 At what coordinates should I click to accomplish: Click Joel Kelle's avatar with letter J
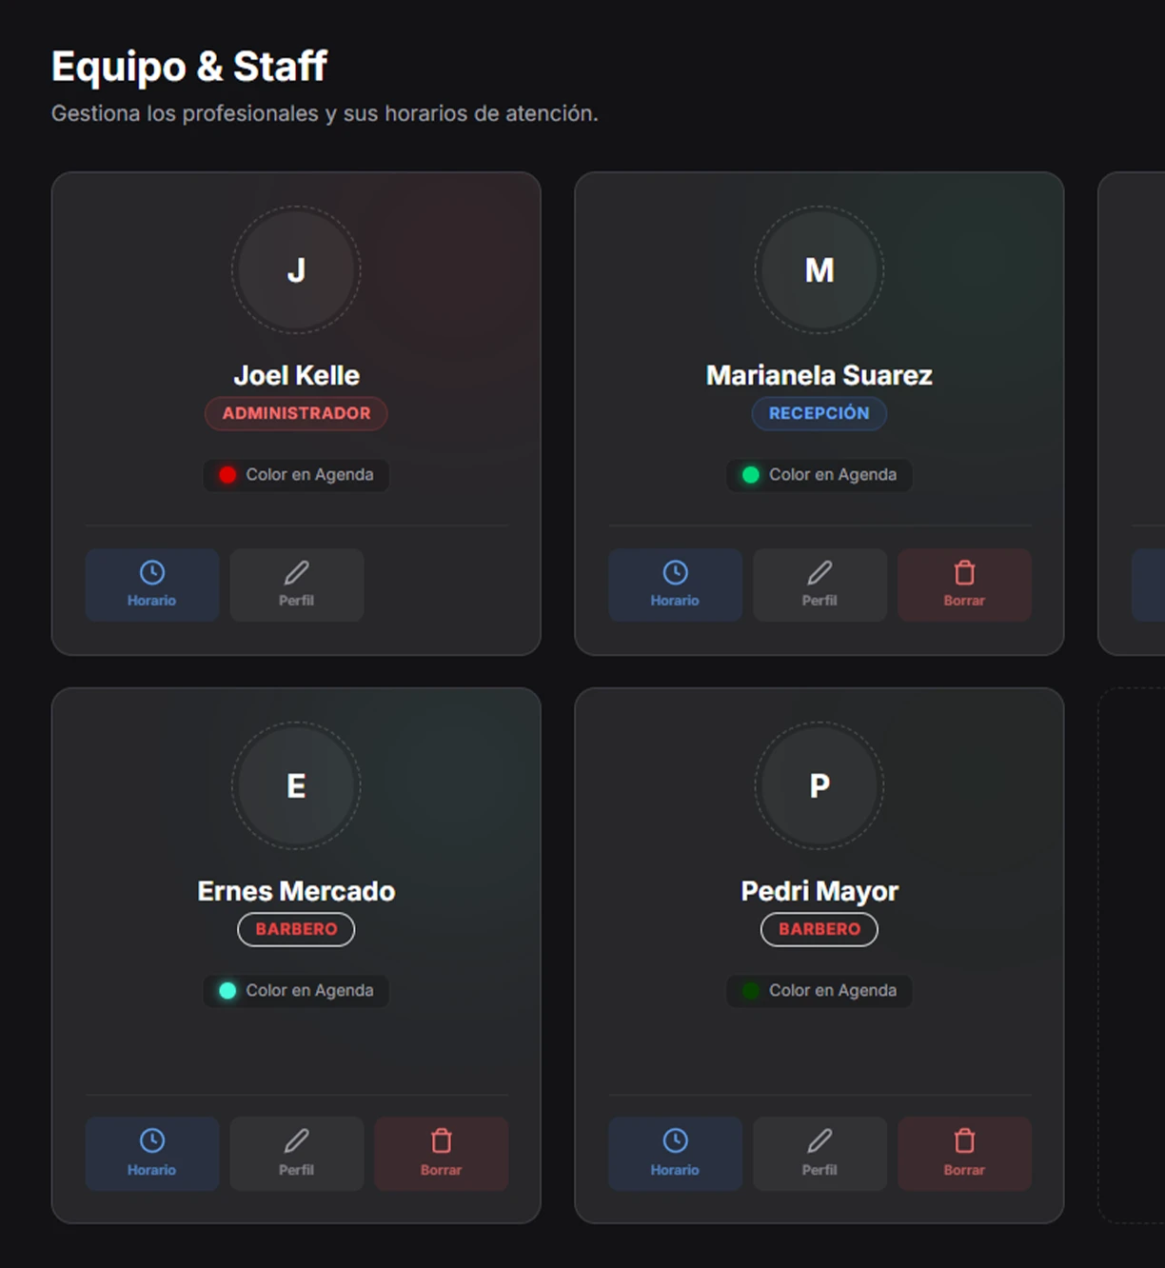tap(296, 270)
